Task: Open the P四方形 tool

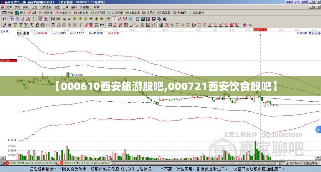Action: (46, 13)
